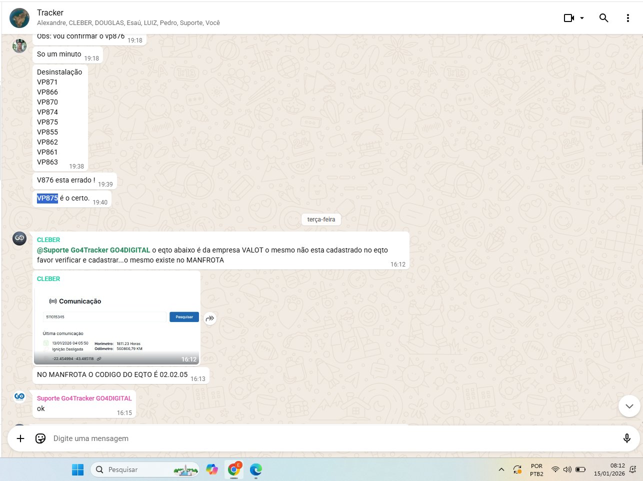This screenshot has width=643, height=481.
Task: Open the three-dot chat menu
Action: 627,18
